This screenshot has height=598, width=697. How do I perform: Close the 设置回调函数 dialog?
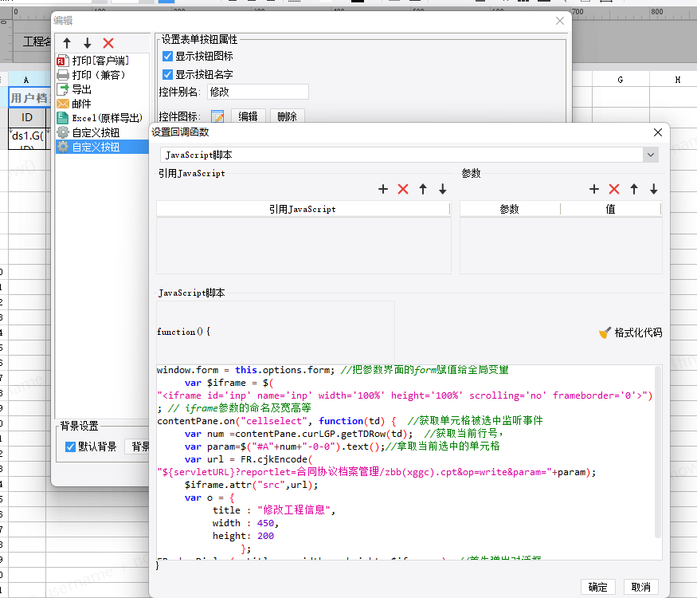point(658,132)
